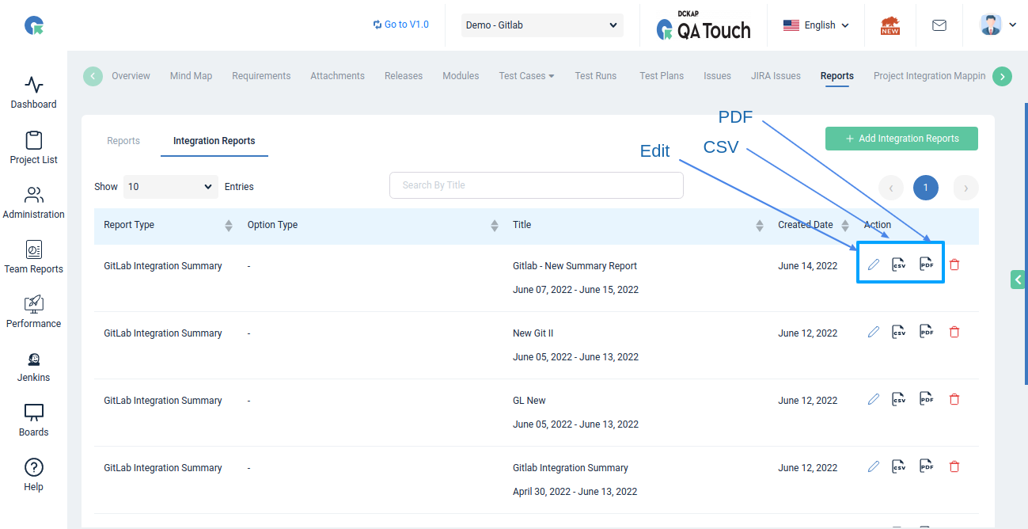Viewport: 1028px width, 529px height.
Task: Open the Test Runs tab
Action: tap(595, 76)
